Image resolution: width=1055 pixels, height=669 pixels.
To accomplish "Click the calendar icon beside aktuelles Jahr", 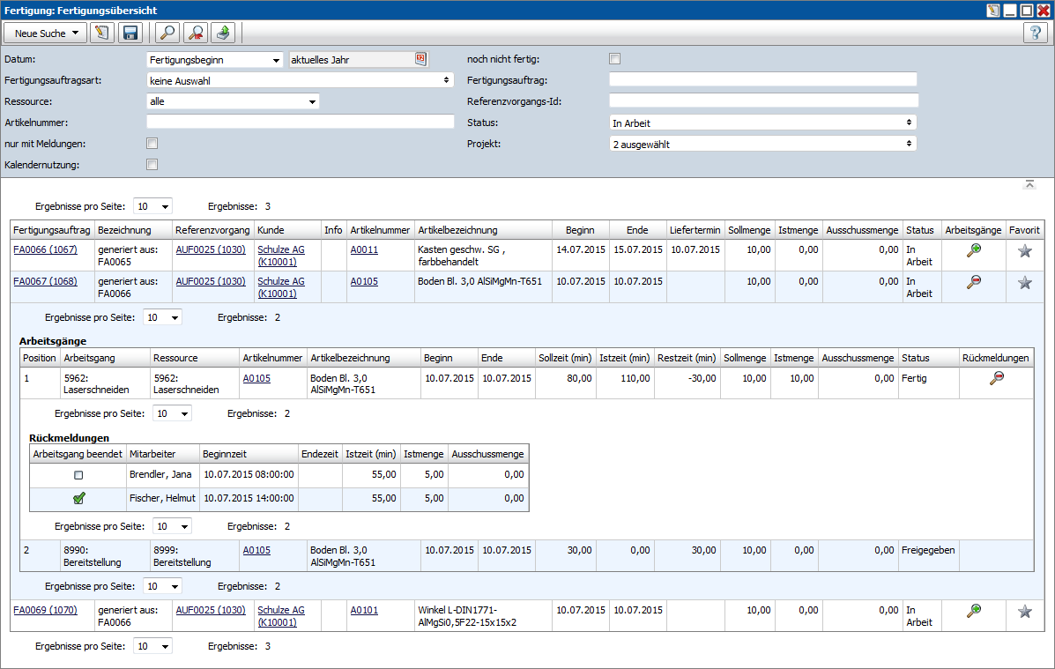I will [x=420, y=59].
